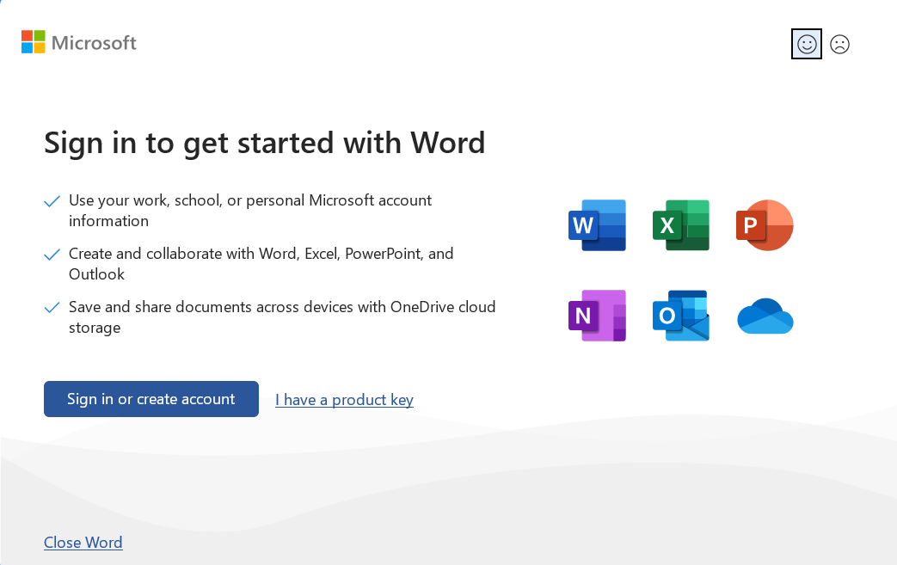Click the Sign in to get started heading
This screenshot has width=897, height=565.
[x=264, y=143]
